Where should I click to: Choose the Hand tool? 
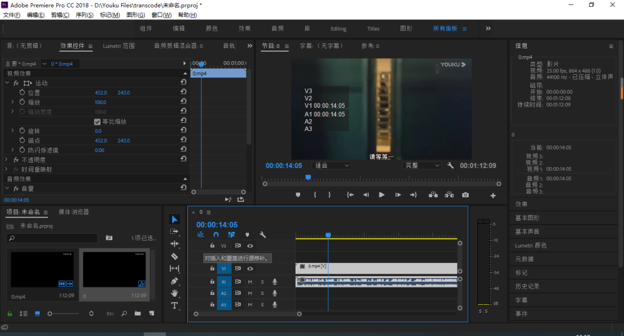pos(175,293)
